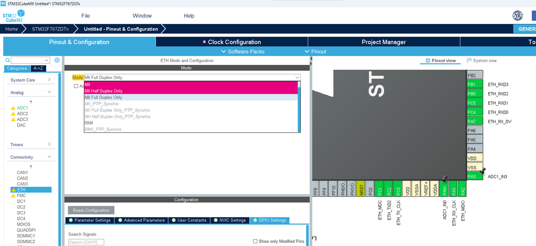
Task: Click the 10-year anniversary badge icon
Action: click(x=518, y=16)
